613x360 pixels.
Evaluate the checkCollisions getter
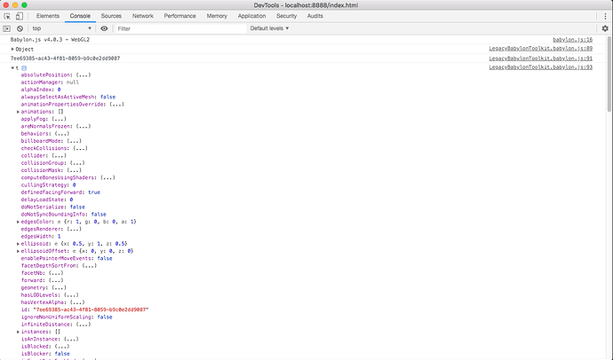[80, 149]
